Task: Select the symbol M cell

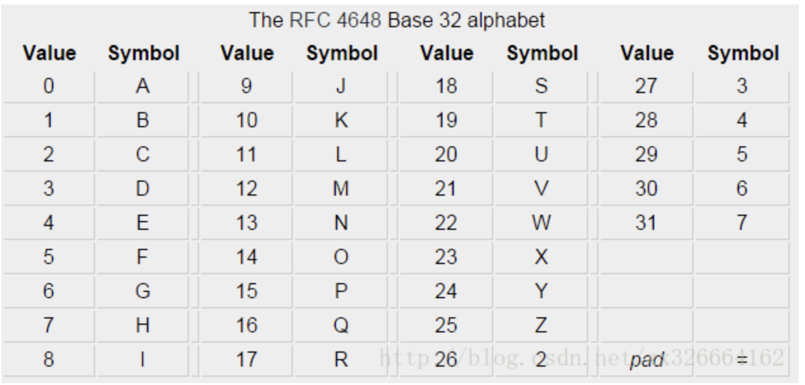Action: [x=342, y=189]
